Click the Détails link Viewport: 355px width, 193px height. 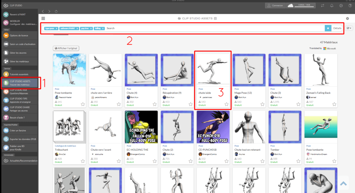tap(337, 28)
